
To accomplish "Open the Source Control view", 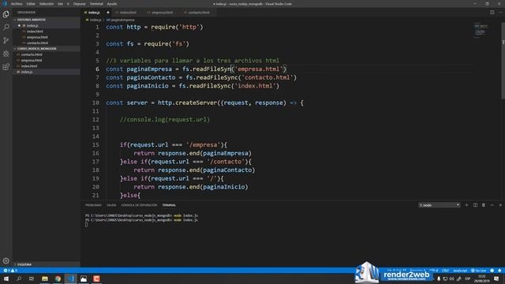I will pyautogui.click(x=6, y=40).
